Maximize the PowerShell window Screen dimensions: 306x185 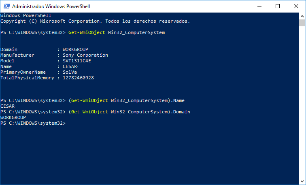coord(278,6)
